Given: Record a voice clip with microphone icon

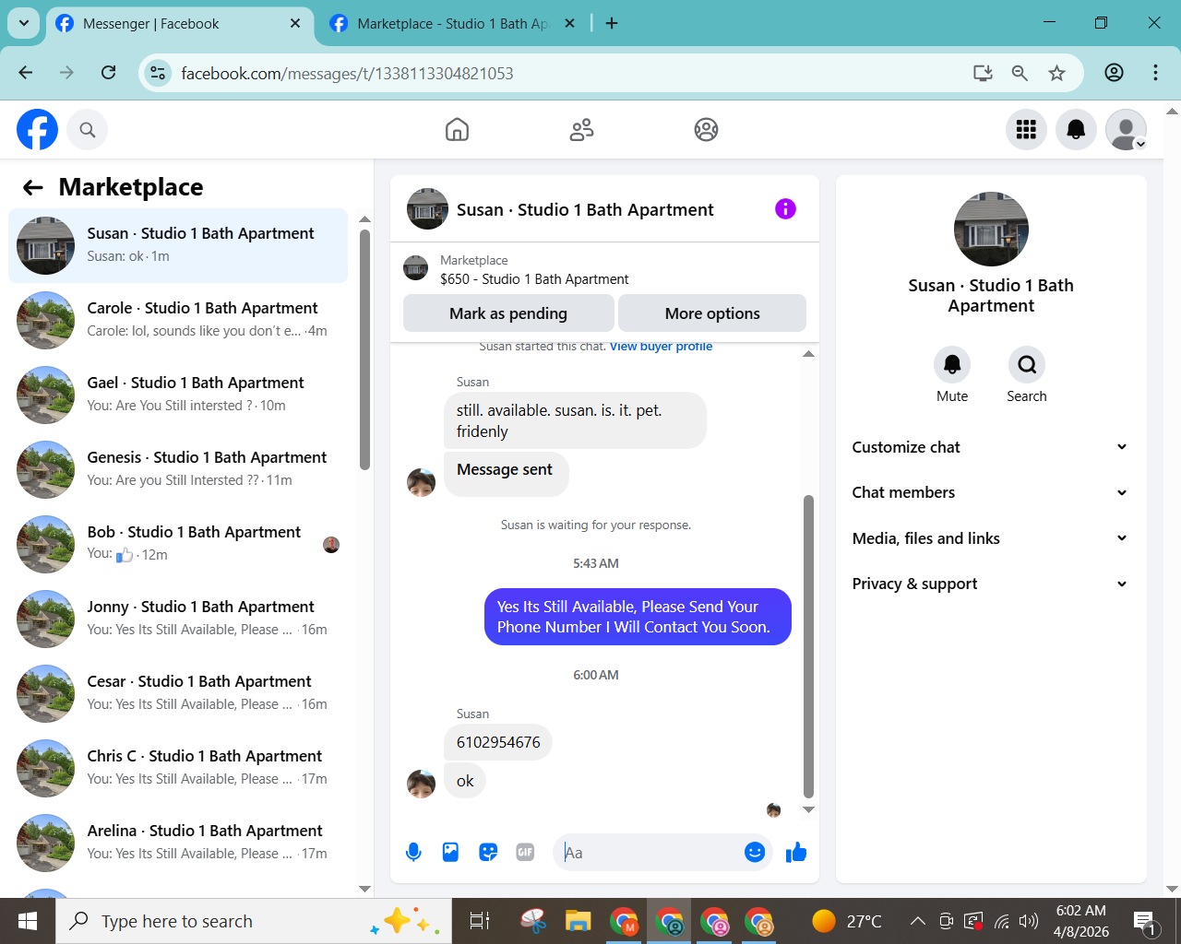Looking at the screenshot, I should [x=413, y=853].
